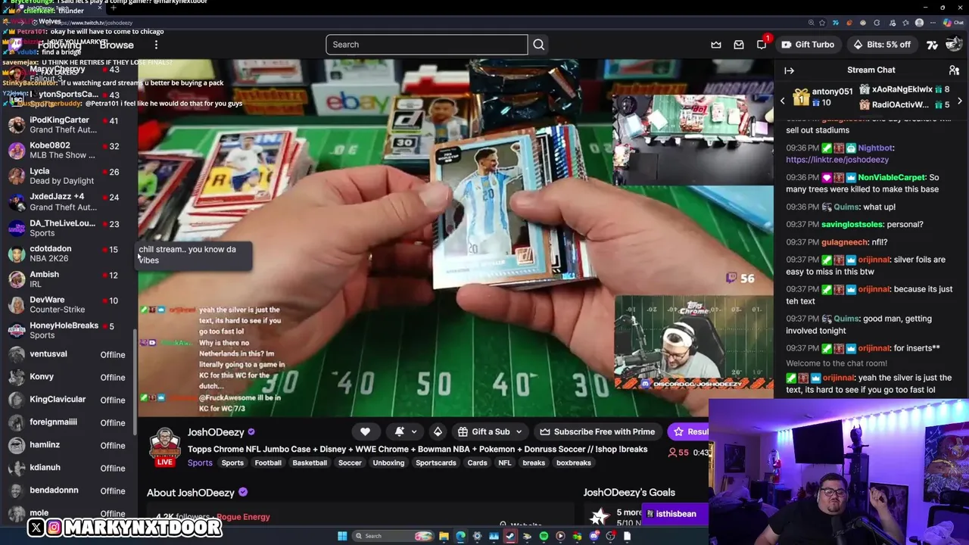
Task: Open browser profile avatar icon
Action: click(x=919, y=23)
